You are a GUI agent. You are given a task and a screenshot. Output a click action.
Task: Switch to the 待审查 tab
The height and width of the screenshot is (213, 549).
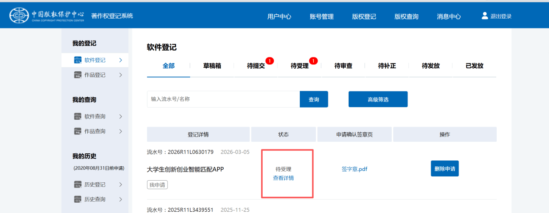pyautogui.click(x=343, y=66)
